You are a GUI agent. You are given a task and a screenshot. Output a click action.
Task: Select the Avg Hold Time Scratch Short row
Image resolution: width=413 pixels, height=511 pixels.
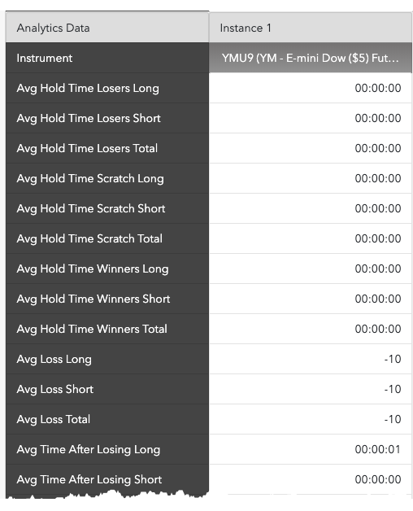(x=209, y=208)
